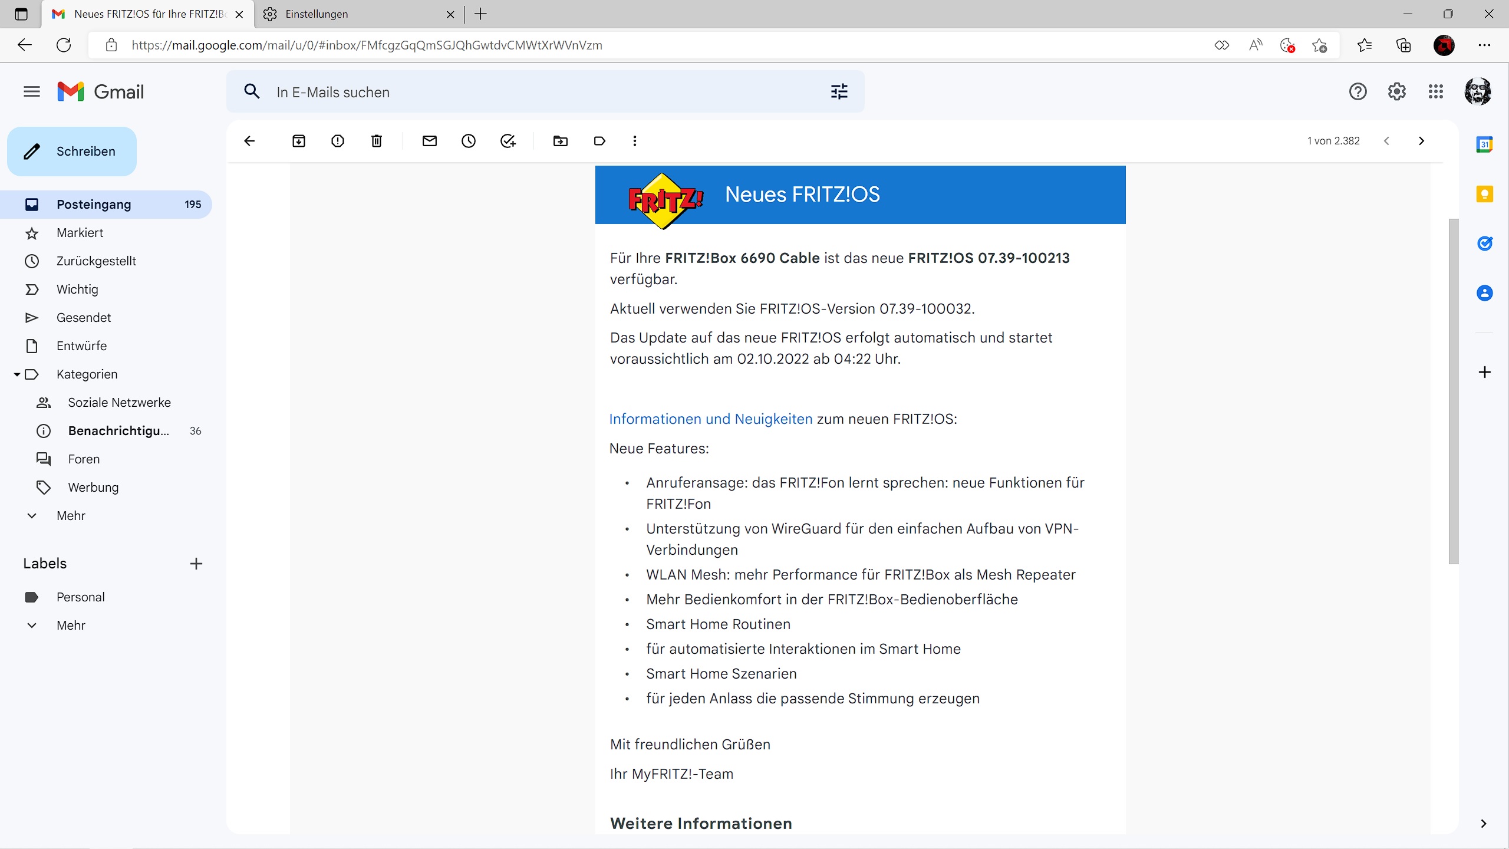Screen dimensions: 1509x849
Task: Report this email as spam
Action: coord(338,141)
